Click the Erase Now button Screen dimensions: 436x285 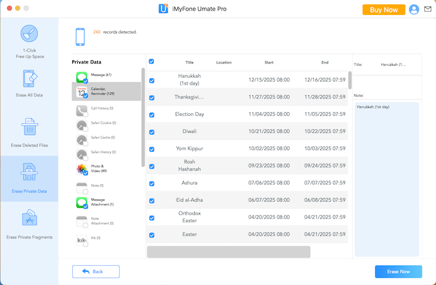coord(399,271)
